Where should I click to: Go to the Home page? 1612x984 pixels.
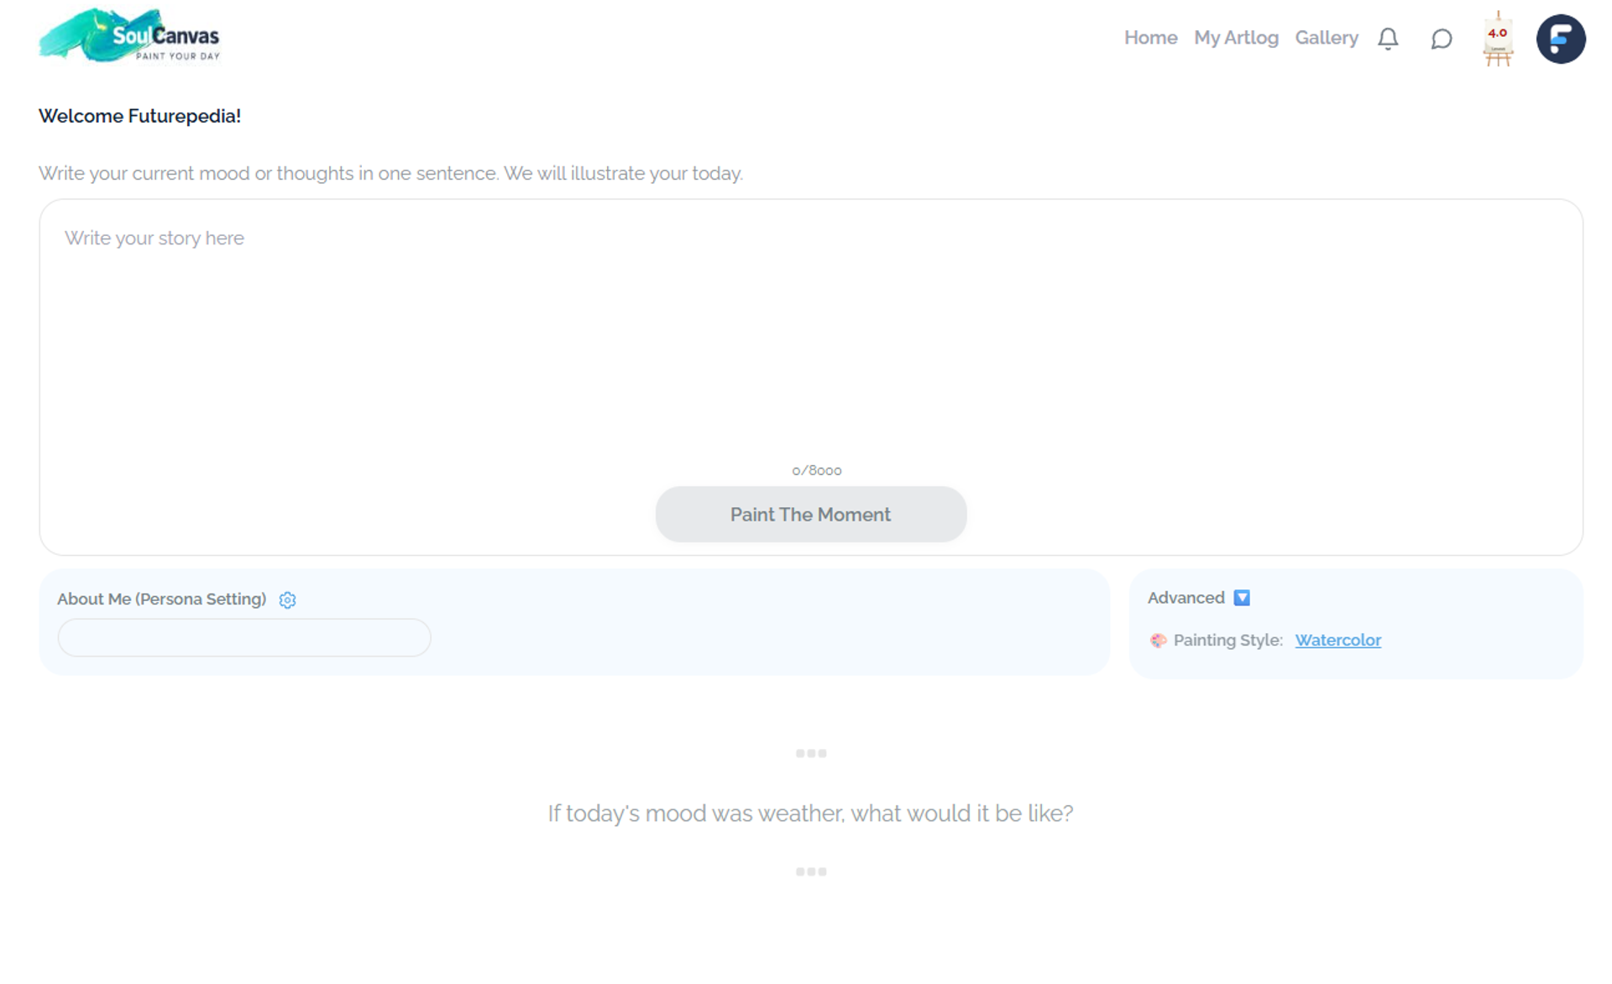point(1150,38)
